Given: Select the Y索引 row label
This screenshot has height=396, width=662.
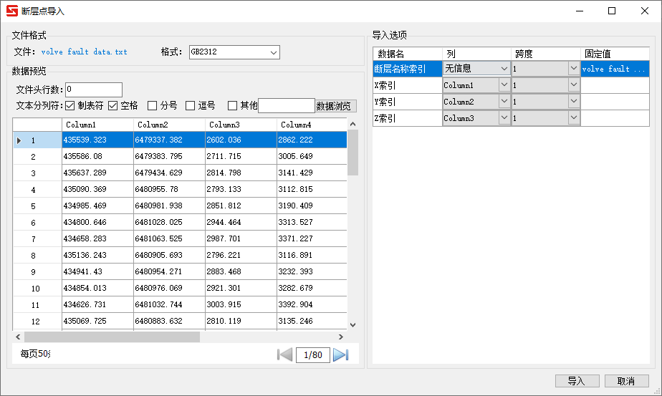Looking at the screenshot, I should point(408,102).
